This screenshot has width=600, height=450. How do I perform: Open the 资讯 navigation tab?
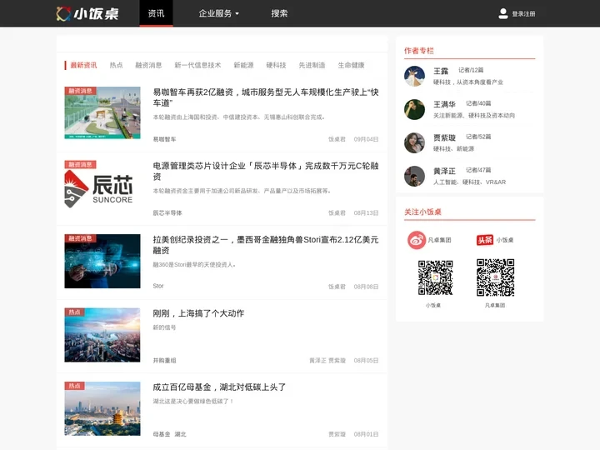pos(156,13)
